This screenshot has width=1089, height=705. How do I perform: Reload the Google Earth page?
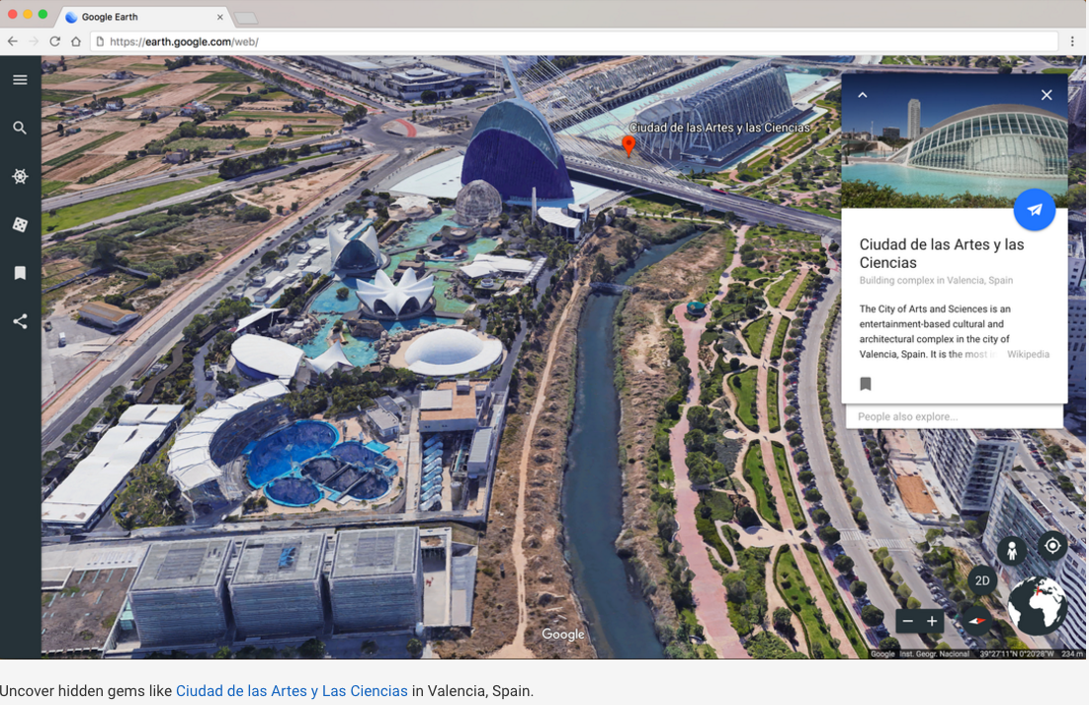[55, 42]
